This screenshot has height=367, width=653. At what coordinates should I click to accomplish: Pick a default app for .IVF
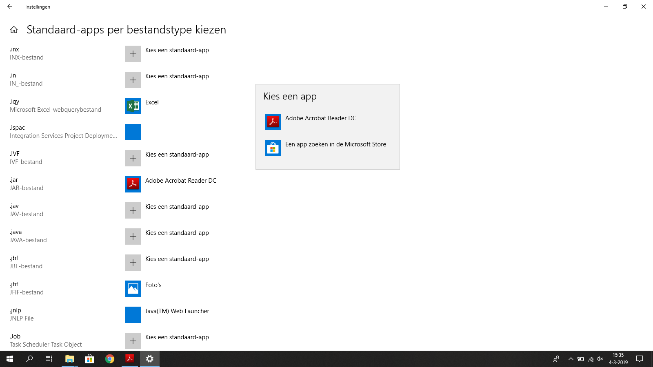click(x=133, y=158)
